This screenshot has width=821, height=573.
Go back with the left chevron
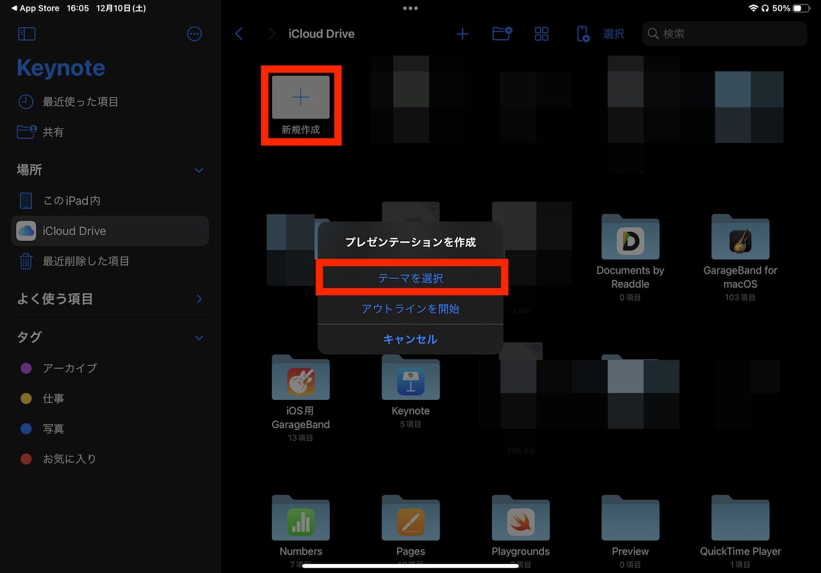[239, 34]
